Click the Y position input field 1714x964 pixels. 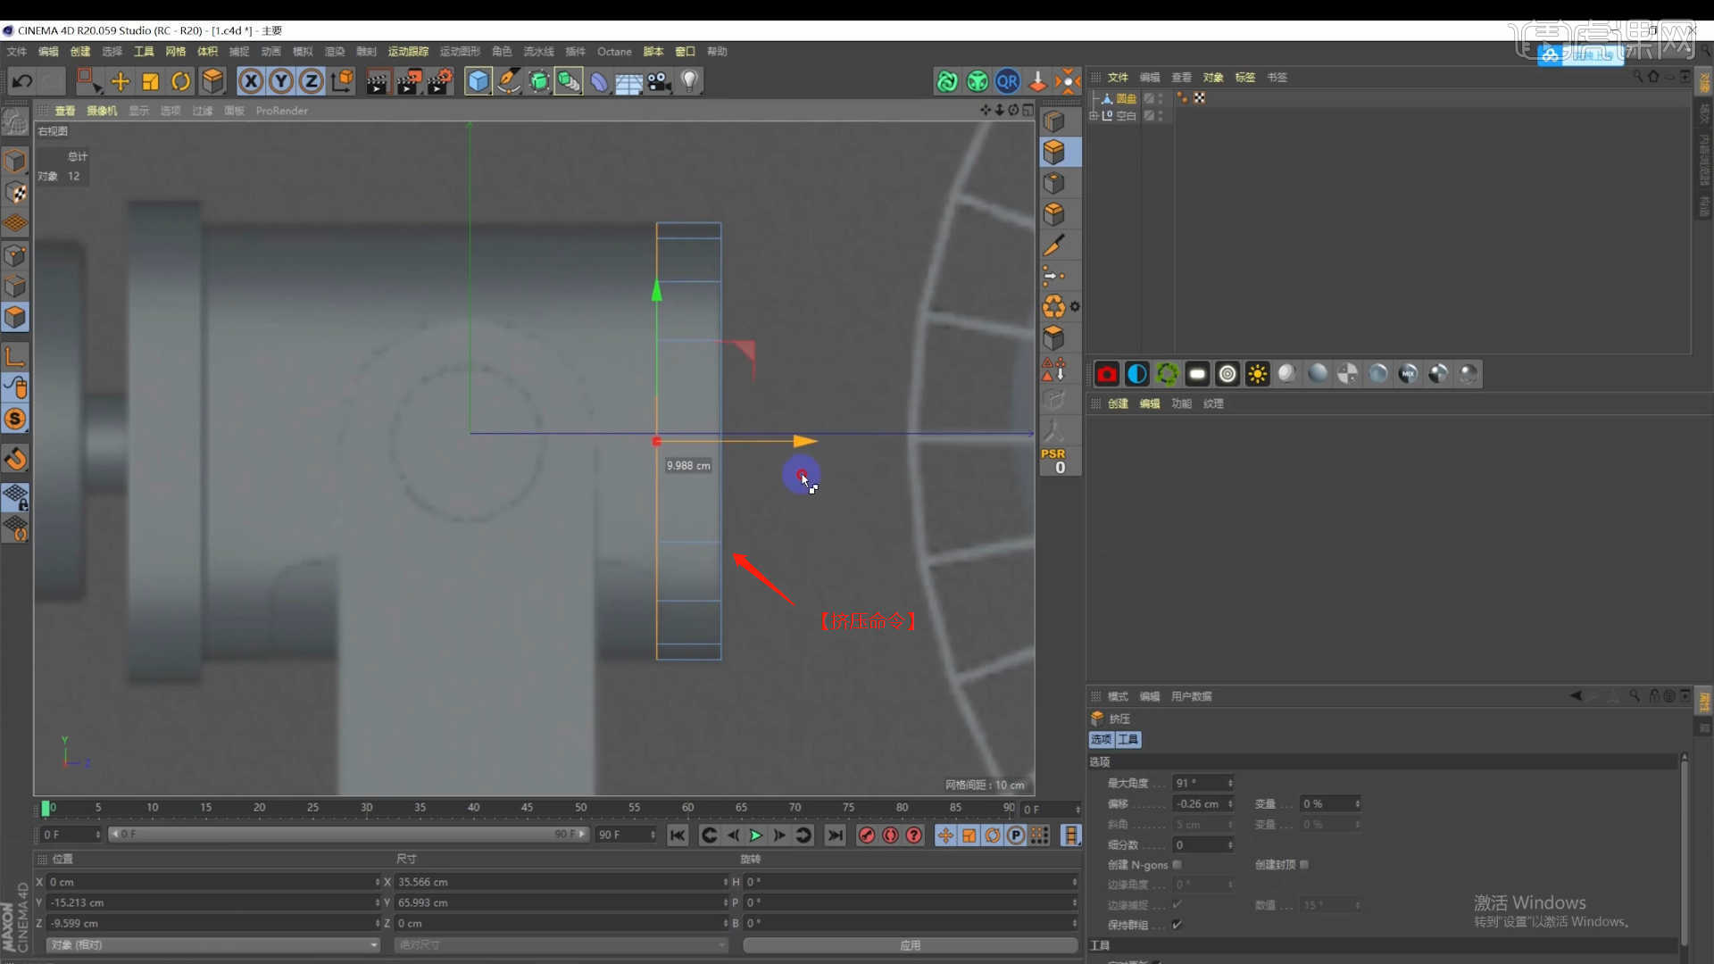click(212, 902)
